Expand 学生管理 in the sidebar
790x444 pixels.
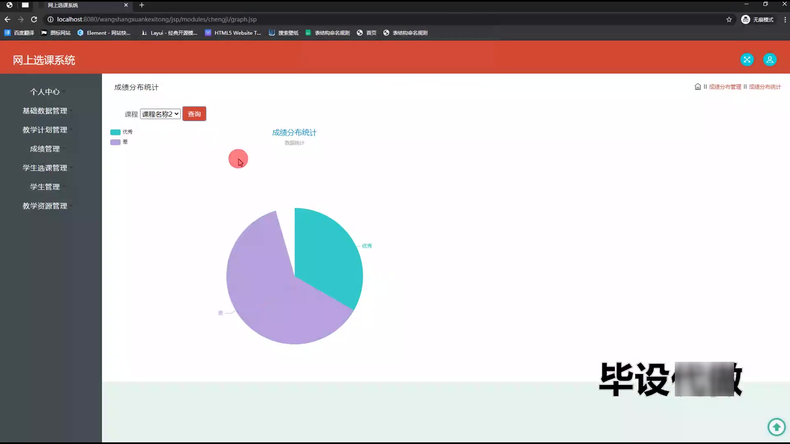45,187
